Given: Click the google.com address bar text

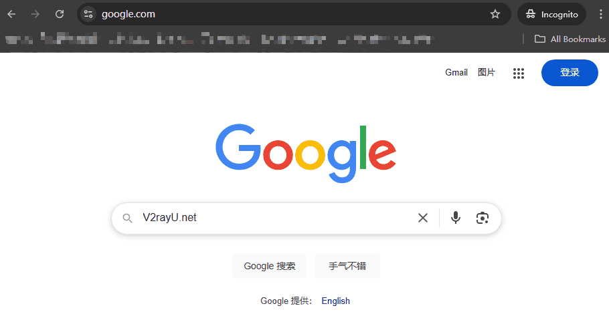Looking at the screenshot, I should 128,14.
